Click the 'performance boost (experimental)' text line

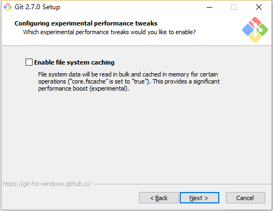84,88
